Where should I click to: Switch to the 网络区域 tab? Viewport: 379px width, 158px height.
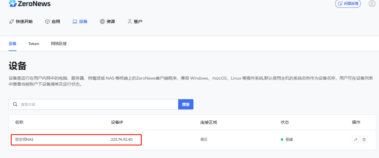coord(59,44)
